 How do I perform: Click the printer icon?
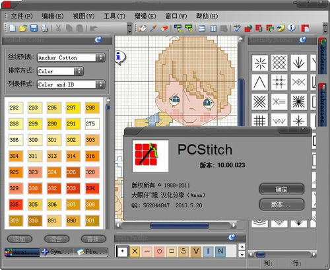45,28
